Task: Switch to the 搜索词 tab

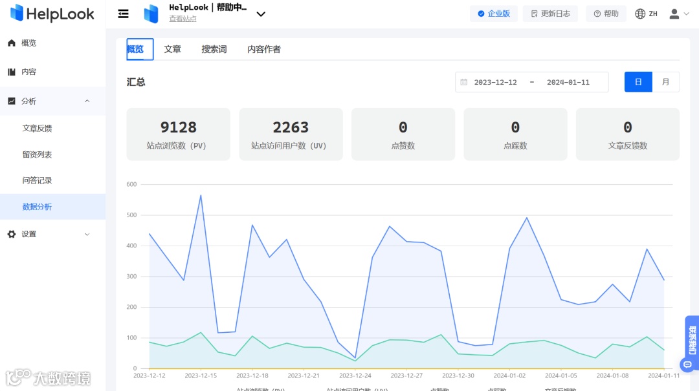Action: tap(214, 49)
